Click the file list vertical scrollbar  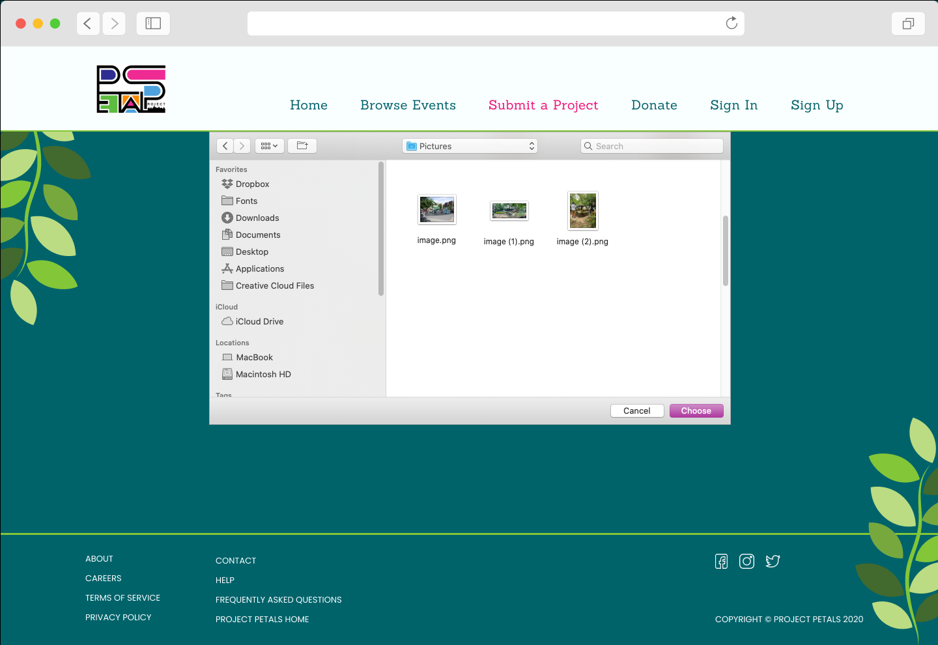726,251
